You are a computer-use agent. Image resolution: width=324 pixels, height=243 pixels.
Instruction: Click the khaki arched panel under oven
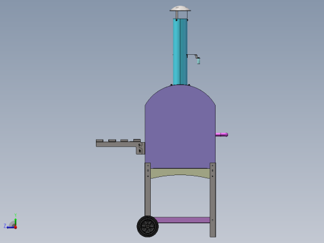pos(180,173)
